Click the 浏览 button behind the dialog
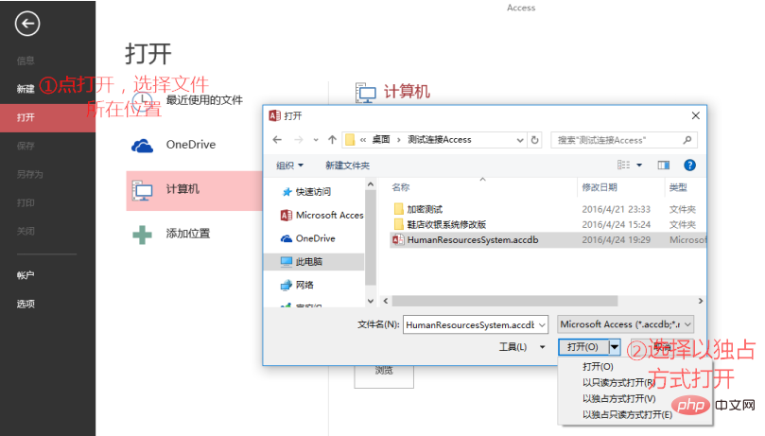 coord(384,376)
